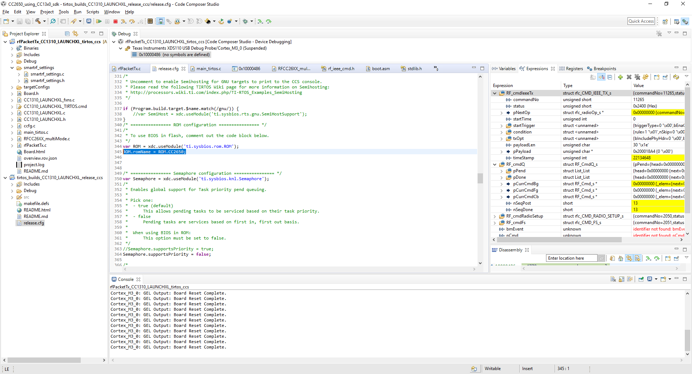Click the Step Into icon in main toolbar
Screen dimensions: 692x374
[x=124, y=22]
